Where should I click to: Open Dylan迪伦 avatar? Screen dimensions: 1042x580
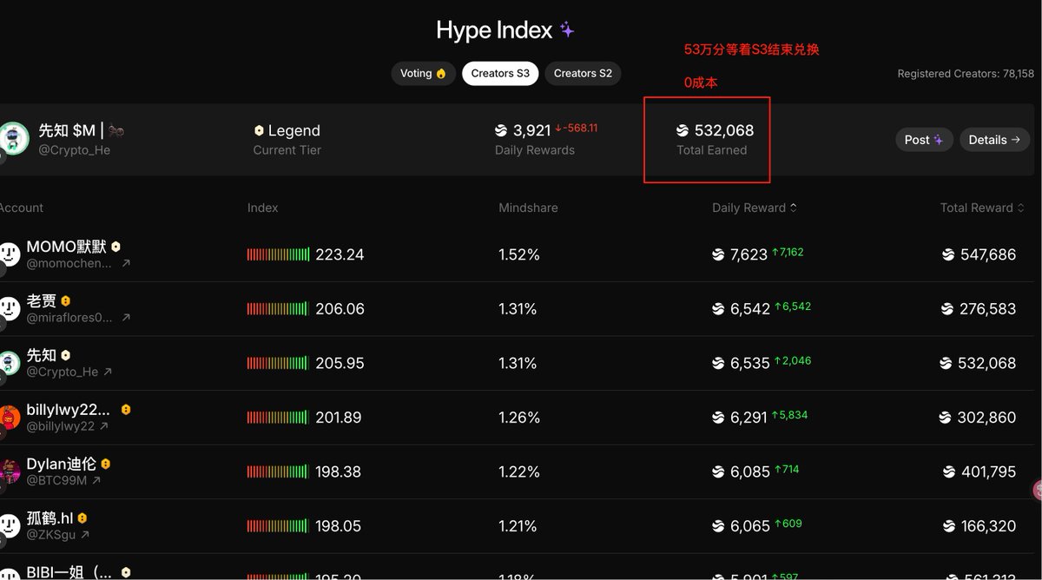coord(10,471)
